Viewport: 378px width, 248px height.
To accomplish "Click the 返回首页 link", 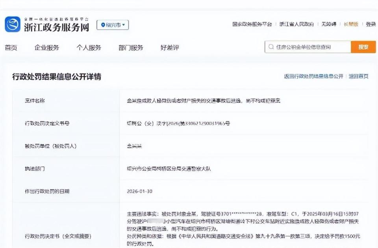I will point(358,76).
